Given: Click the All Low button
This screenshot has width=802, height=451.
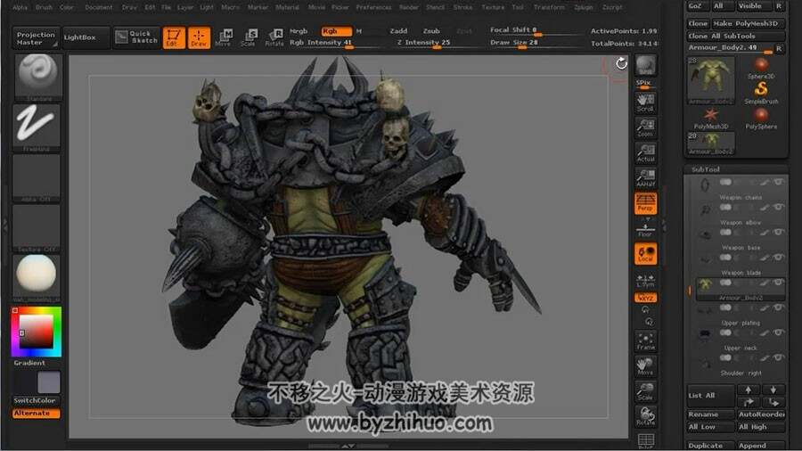Looking at the screenshot, I should (x=709, y=427).
